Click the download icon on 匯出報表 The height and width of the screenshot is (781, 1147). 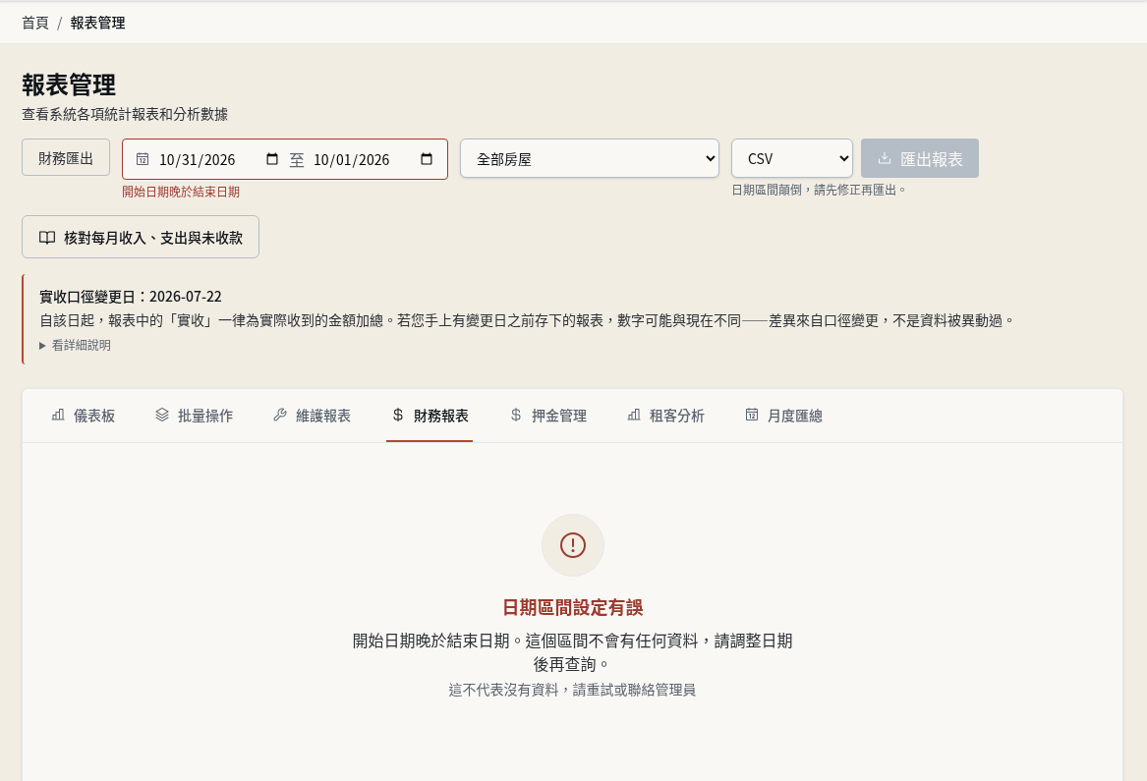pos(885,159)
